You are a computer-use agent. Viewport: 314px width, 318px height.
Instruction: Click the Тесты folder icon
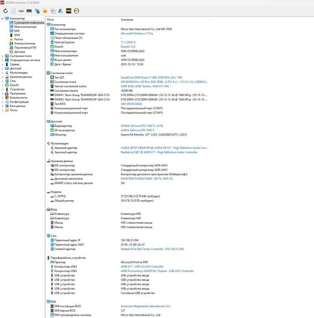[7, 110]
